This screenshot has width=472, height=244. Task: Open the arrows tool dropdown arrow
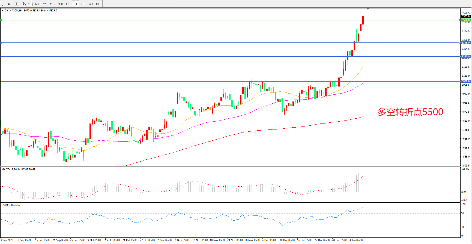pos(29,4)
